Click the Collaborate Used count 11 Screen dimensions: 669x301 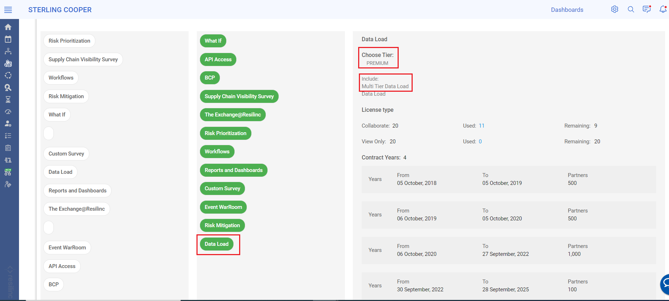pyautogui.click(x=481, y=126)
